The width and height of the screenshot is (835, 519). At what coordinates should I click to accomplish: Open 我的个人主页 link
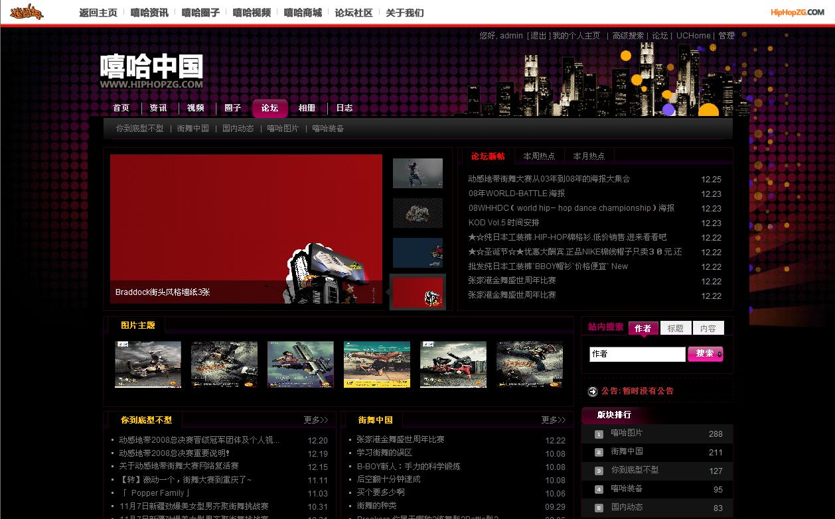point(576,36)
